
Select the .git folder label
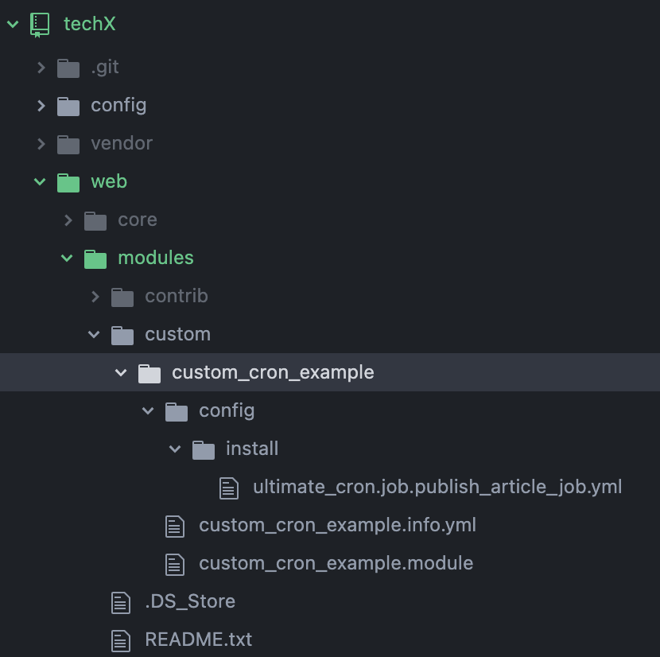105,68
